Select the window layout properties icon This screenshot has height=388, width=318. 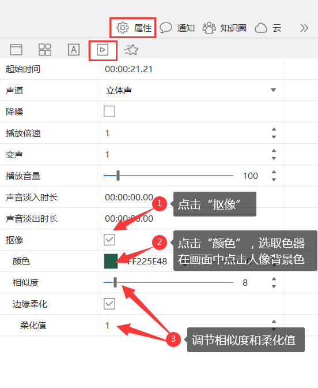tap(16, 50)
